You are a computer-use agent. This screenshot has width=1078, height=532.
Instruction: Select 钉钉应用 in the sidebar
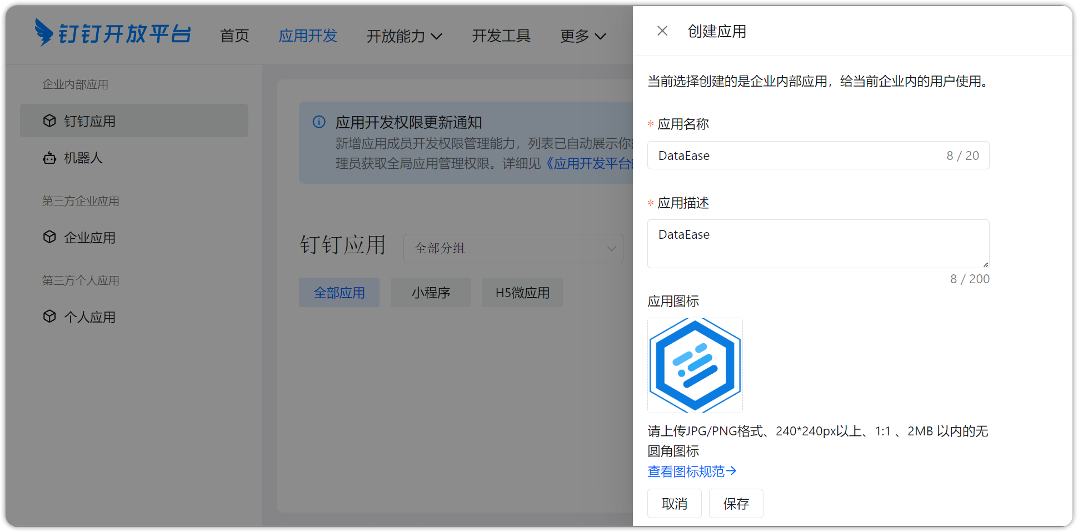point(134,121)
